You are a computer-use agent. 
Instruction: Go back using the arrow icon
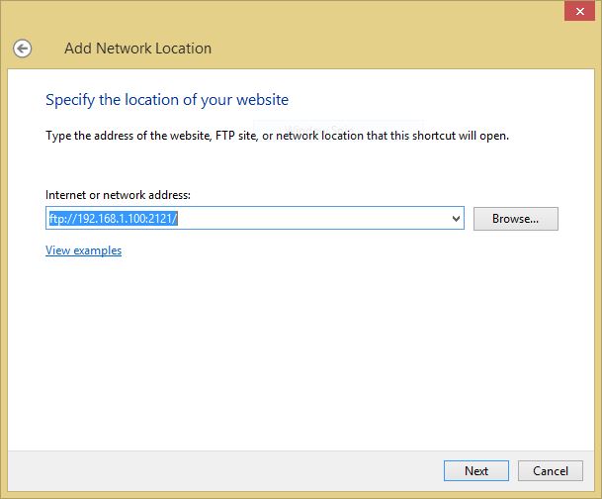coord(23,49)
